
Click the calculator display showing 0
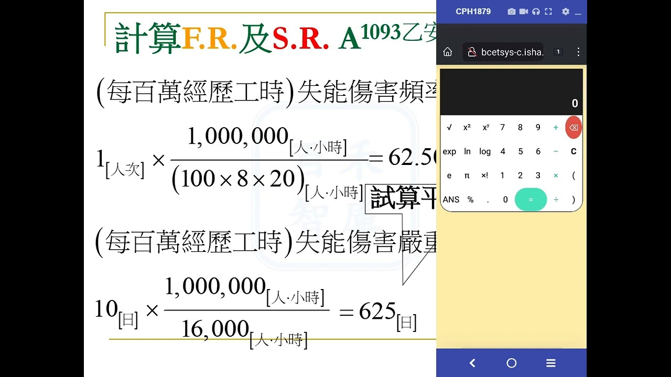512,92
